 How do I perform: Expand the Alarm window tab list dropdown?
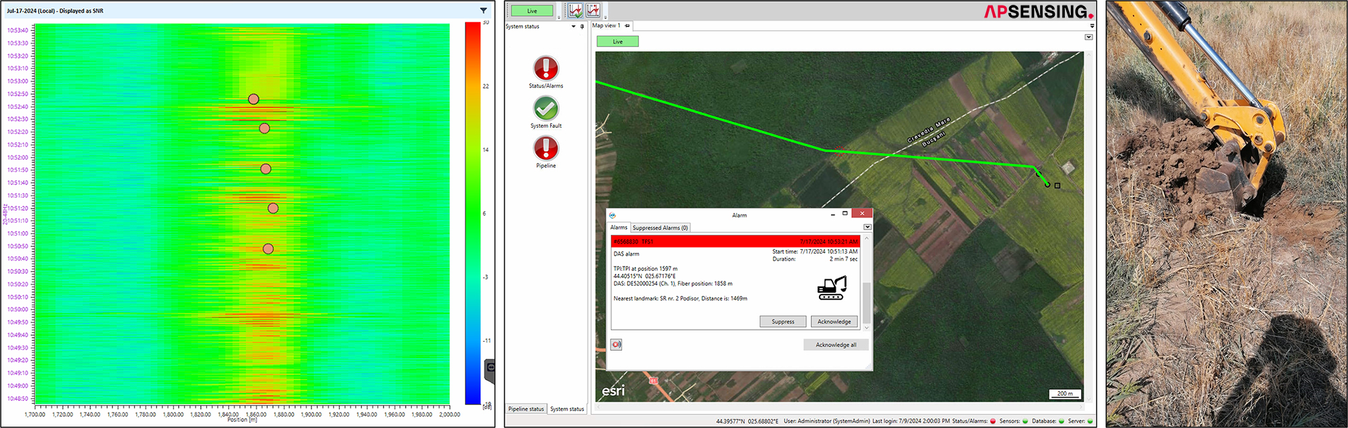pos(867,227)
